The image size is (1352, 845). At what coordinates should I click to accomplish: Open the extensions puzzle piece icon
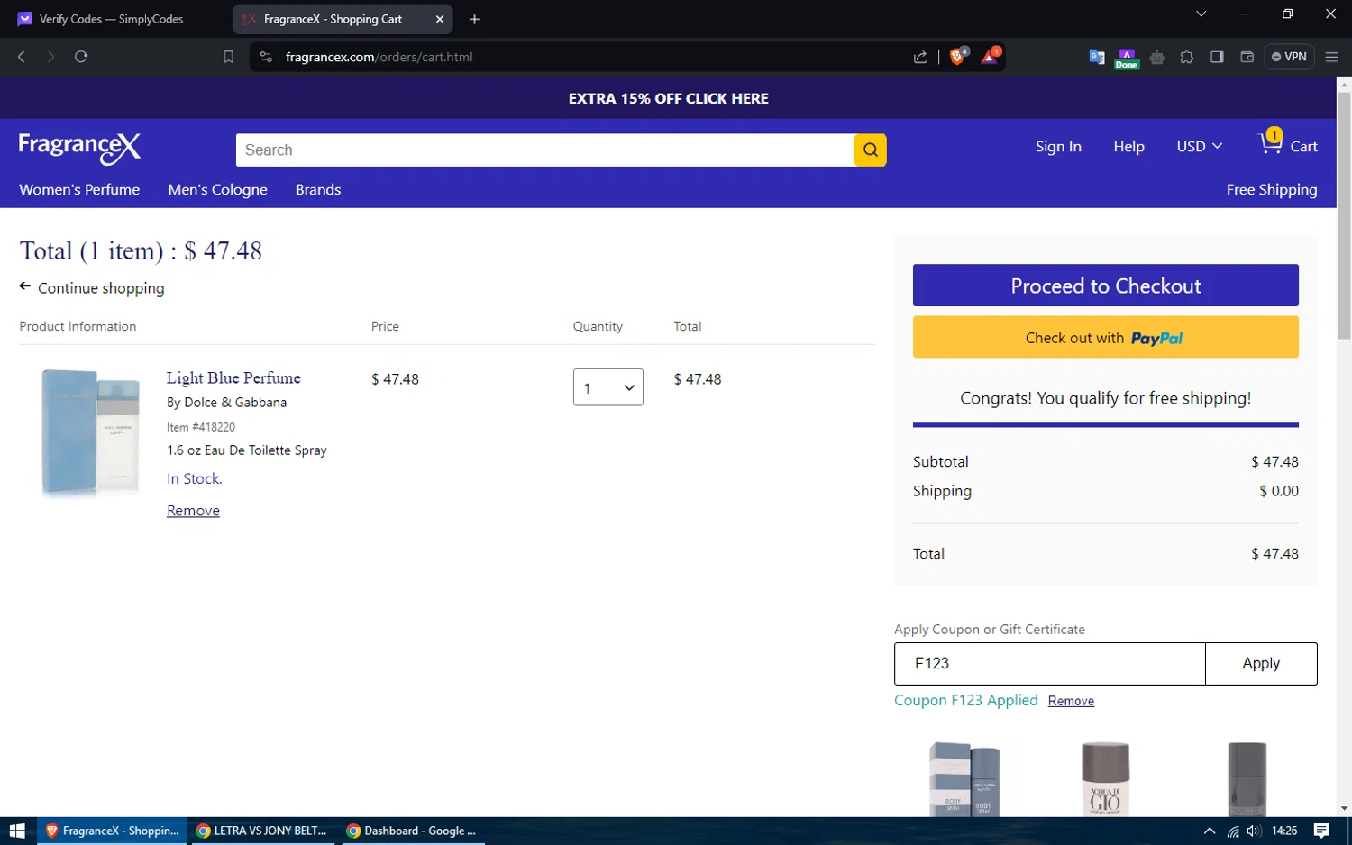point(1187,57)
